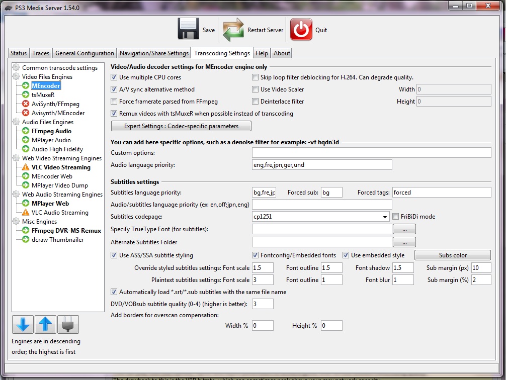Open the Status tab
This screenshot has width=507, height=380.
19,53
